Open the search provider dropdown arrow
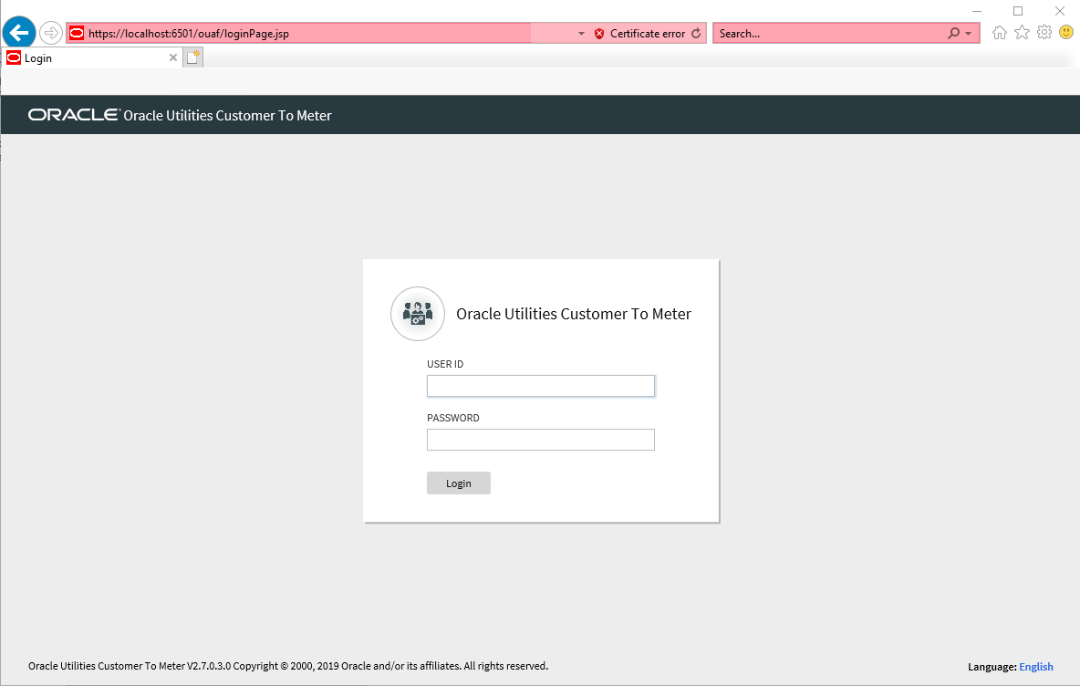The image size is (1080, 686). tap(969, 34)
